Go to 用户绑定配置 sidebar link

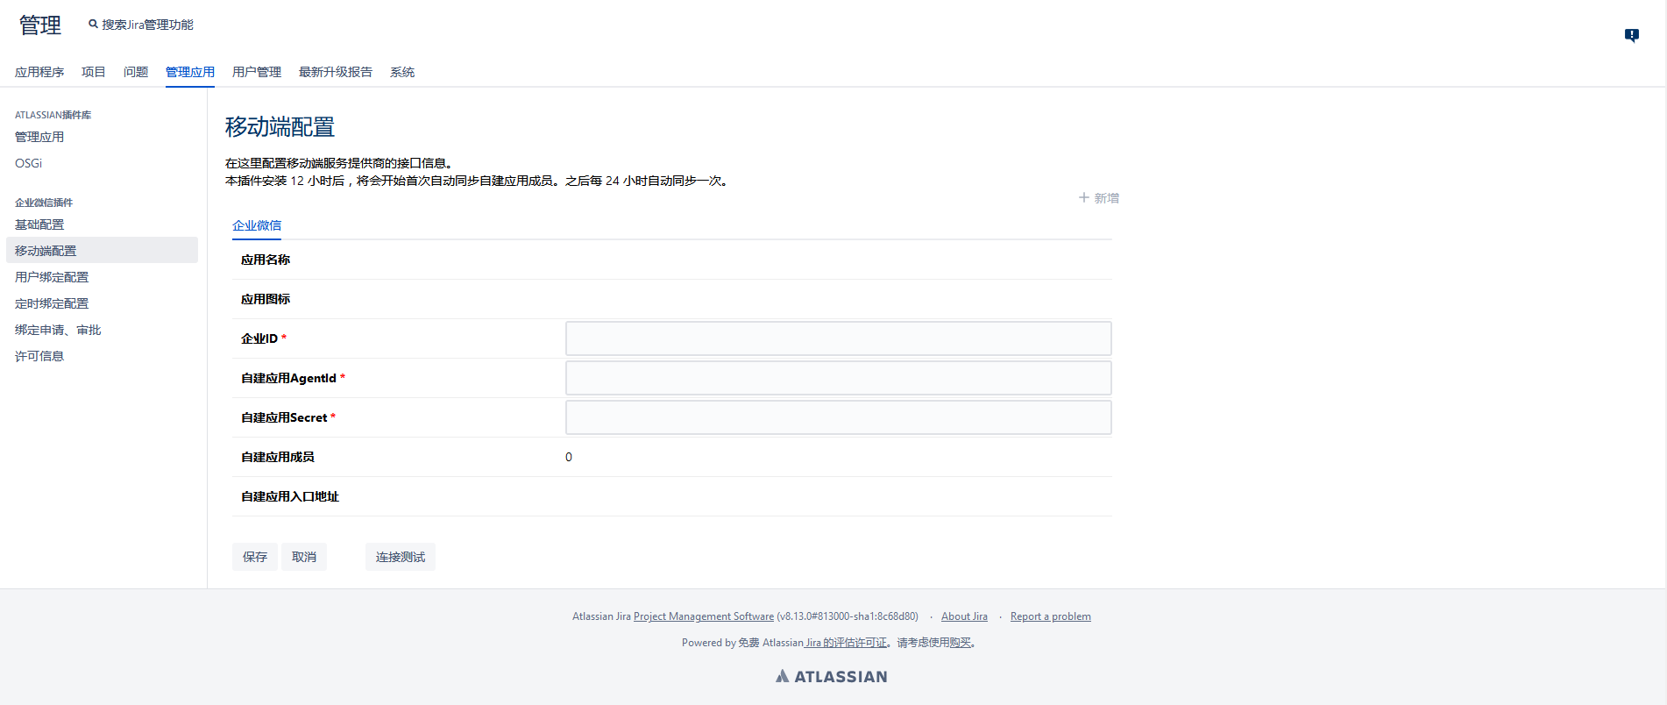coord(52,277)
